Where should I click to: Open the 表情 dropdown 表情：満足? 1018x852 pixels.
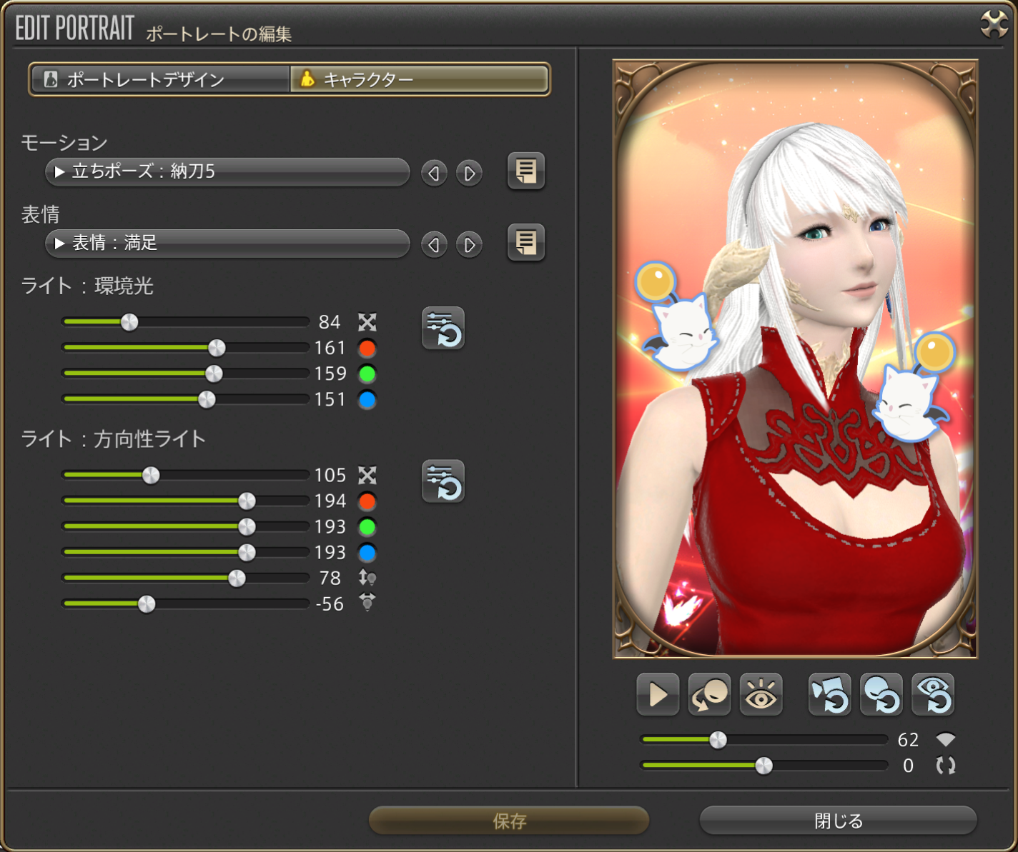click(227, 244)
